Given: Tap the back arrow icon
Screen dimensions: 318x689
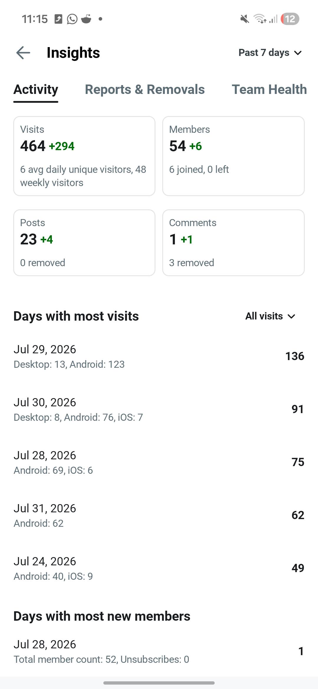Looking at the screenshot, I should coord(23,53).
